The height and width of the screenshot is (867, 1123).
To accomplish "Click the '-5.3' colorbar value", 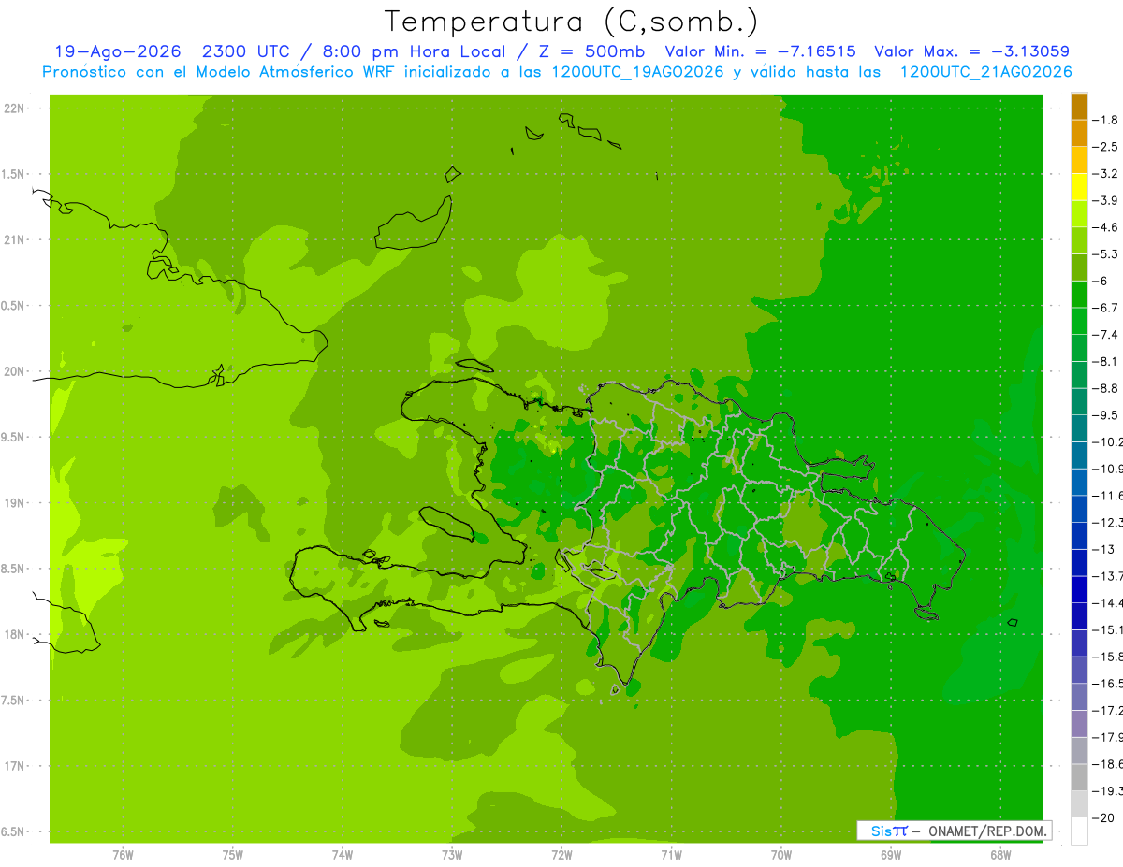I will [1106, 253].
